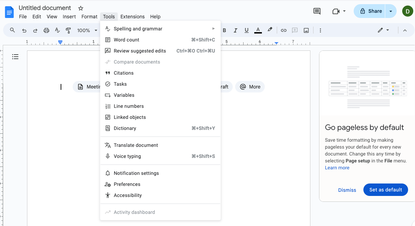The width and height of the screenshot is (415, 226).
Task: Toggle bold formatting
Action: coord(224,30)
